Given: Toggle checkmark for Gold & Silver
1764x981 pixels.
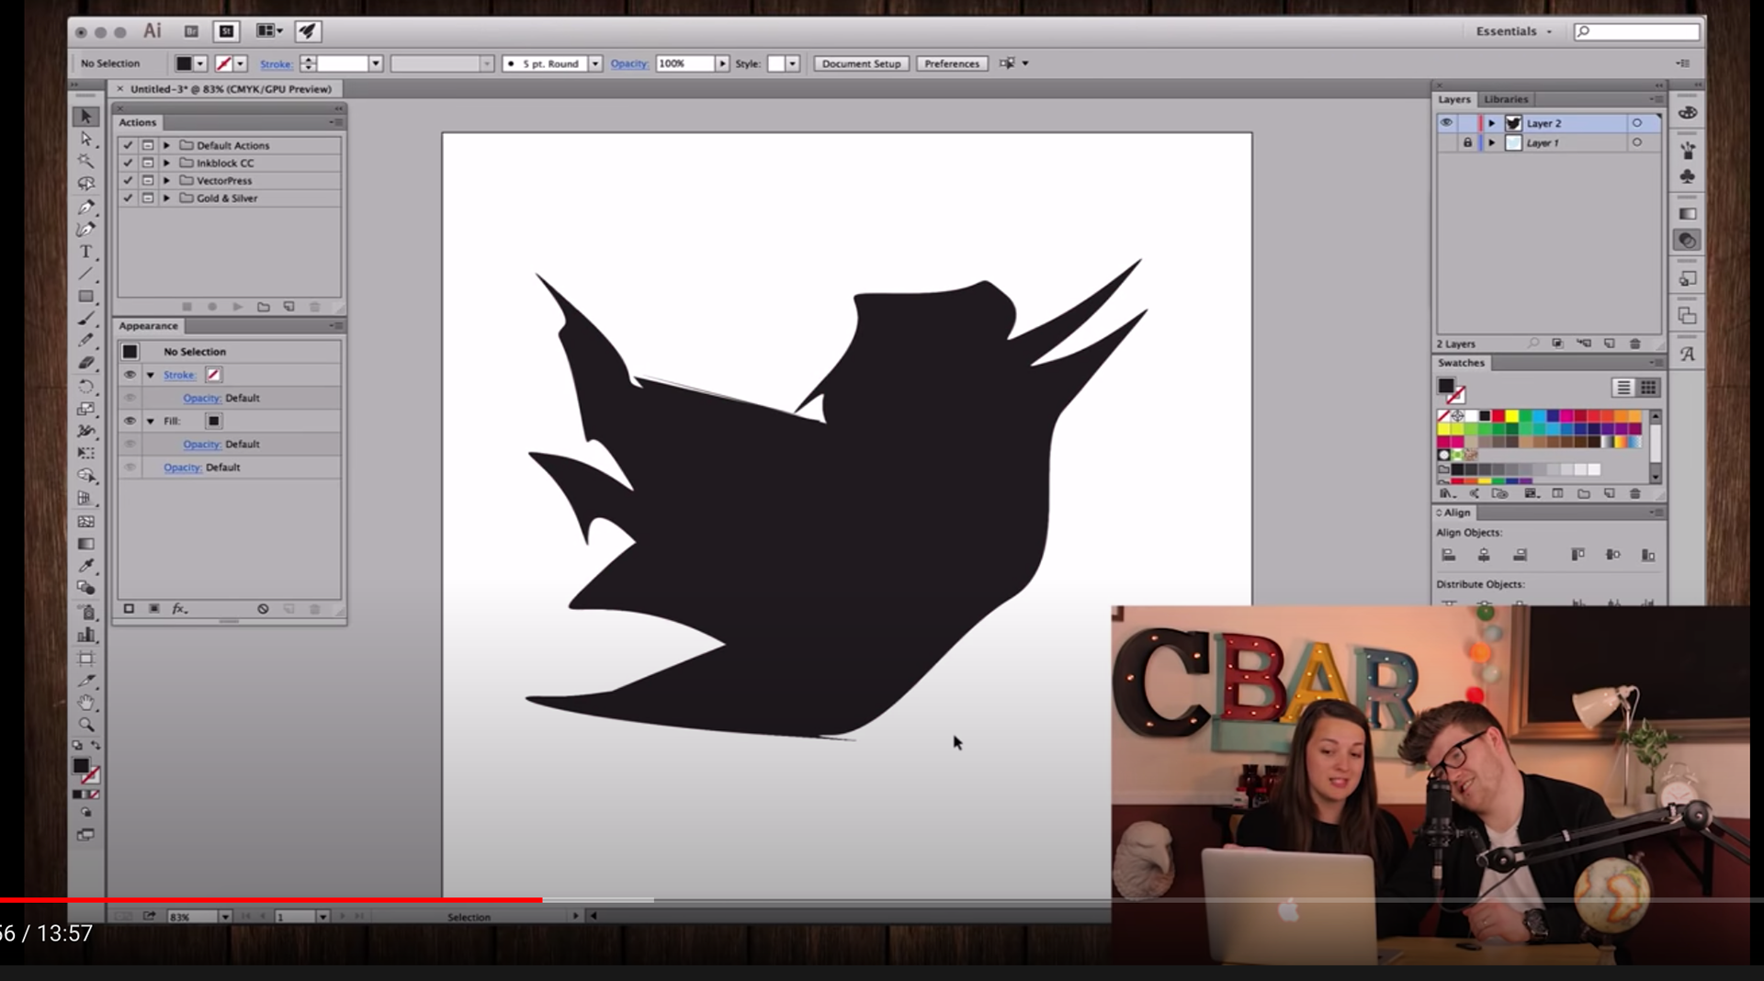Looking at the screenshot, I should [x=128, y=197].
